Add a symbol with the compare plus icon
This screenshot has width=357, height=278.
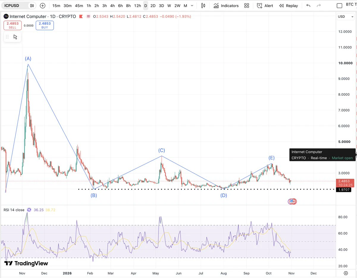tap(43, 5)
